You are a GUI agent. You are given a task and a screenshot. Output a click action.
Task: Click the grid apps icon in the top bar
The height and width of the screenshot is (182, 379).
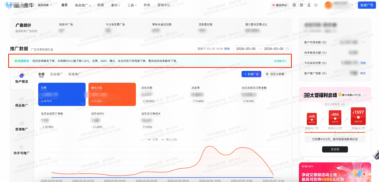tap(316, 5)
